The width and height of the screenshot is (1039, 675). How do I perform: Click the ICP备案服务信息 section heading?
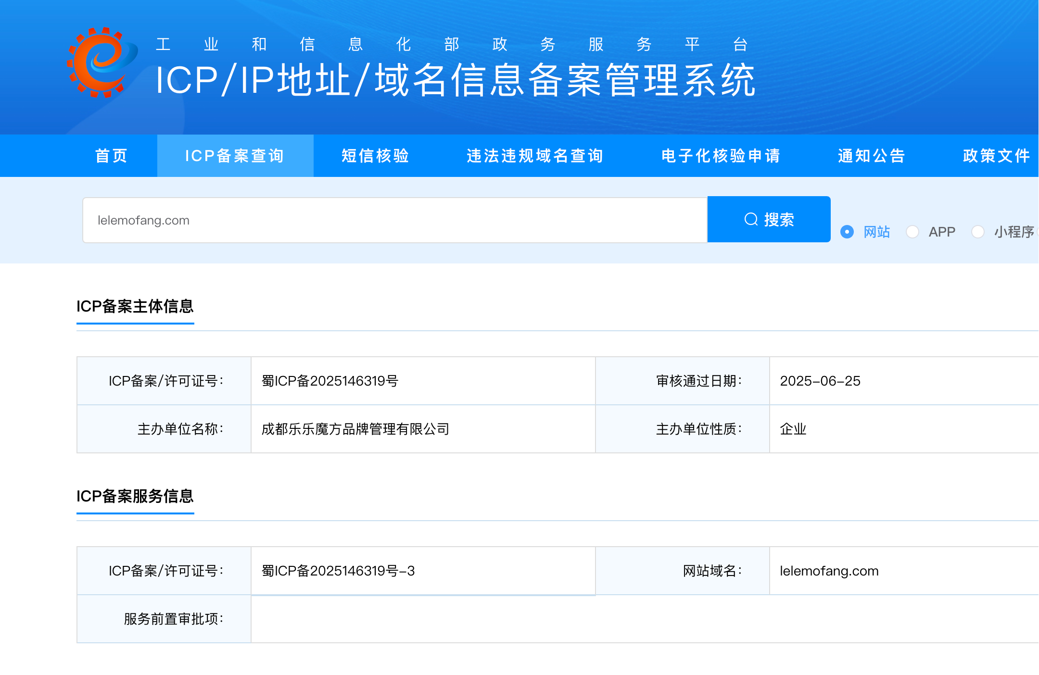[x=135, y=496]
